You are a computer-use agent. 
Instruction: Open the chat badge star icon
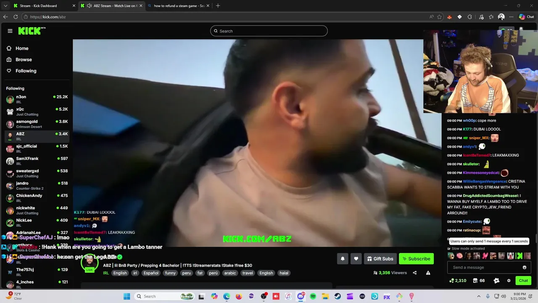(496, 281)
